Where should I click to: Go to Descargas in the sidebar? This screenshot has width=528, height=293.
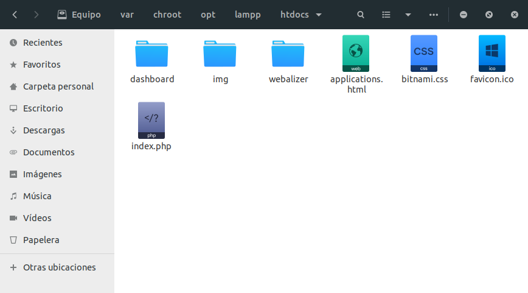[x=44, y=130]
